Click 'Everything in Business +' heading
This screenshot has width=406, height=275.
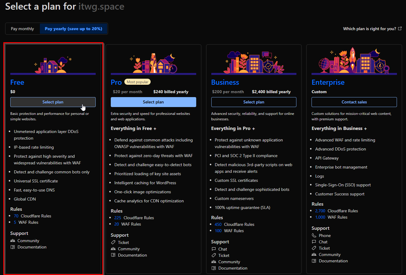339,128
